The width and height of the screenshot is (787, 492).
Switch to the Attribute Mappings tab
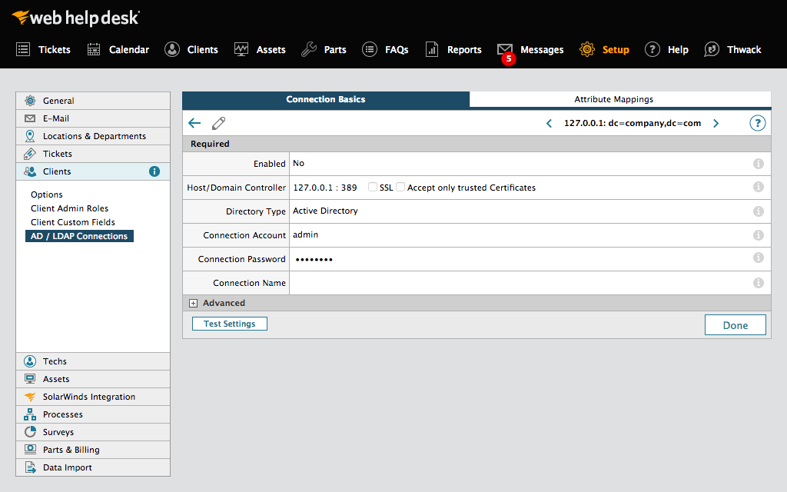(613, 99)
